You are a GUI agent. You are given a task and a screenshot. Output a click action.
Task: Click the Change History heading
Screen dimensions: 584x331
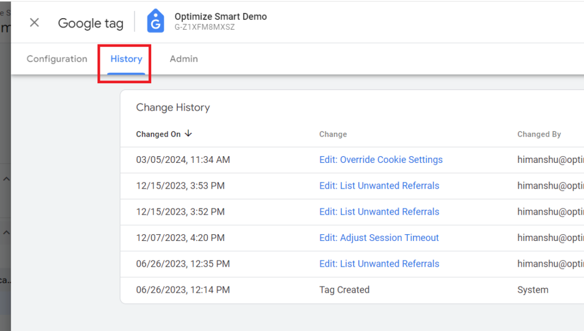(173, 108)
